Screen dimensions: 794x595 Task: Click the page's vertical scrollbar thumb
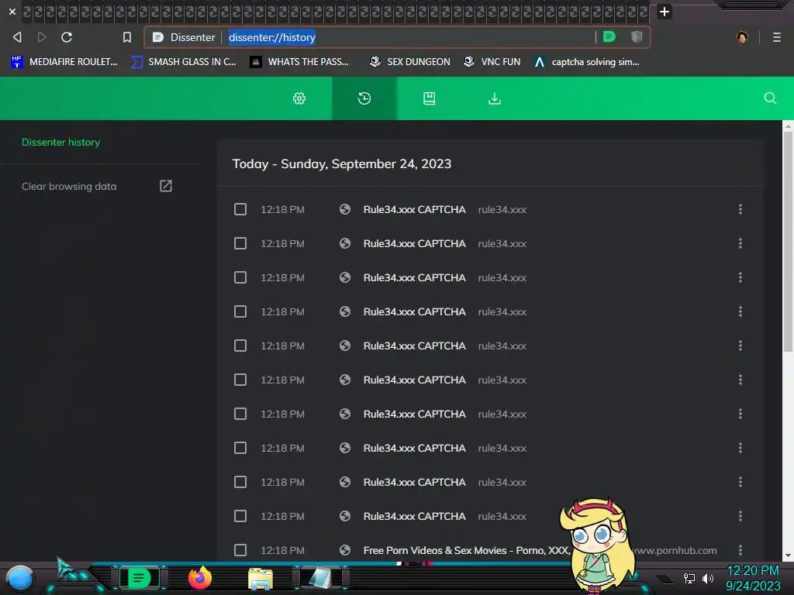tap(788, 242)
